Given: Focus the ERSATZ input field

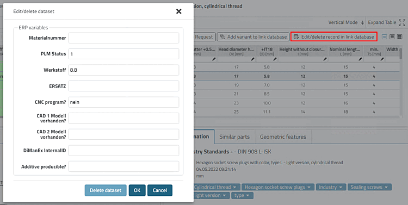Looking at the screenshot, I should click(x=123, y=86).
